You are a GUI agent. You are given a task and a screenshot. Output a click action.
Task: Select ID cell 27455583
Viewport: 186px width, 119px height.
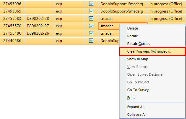coord(12,19)
